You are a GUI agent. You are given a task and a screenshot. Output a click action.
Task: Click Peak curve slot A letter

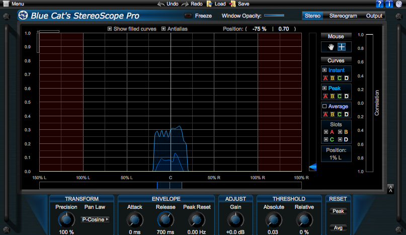[x=325, y=96]
